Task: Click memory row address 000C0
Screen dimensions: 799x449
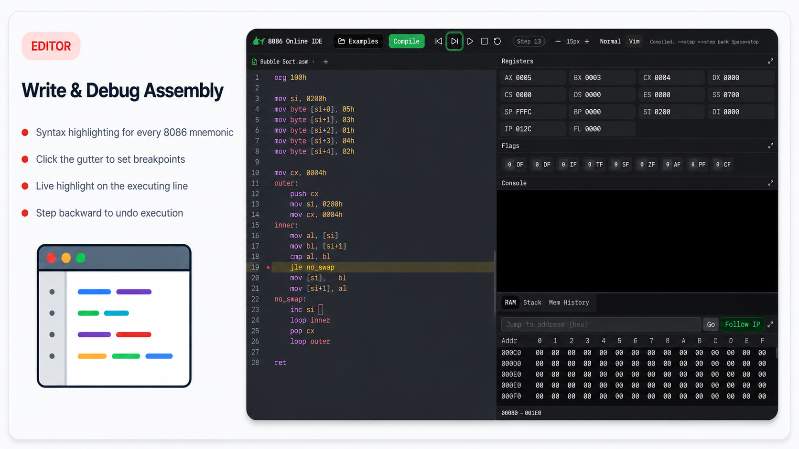Action: pyautogui.click(x=511, y=353)
